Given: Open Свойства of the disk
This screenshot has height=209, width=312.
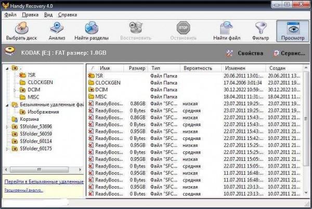Looking at the screenshot, I should 250,53.
